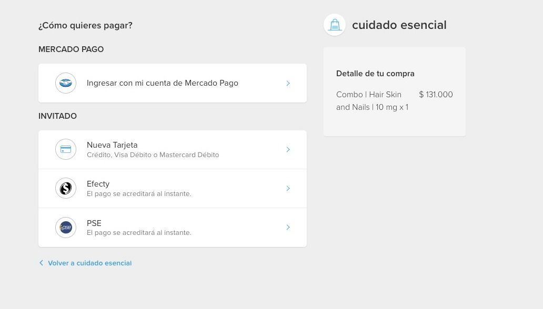Open the PSE row chevron arrow
The width and height of the screenshot is (543, 309).
pyautogui.click(x=288, y=228)
